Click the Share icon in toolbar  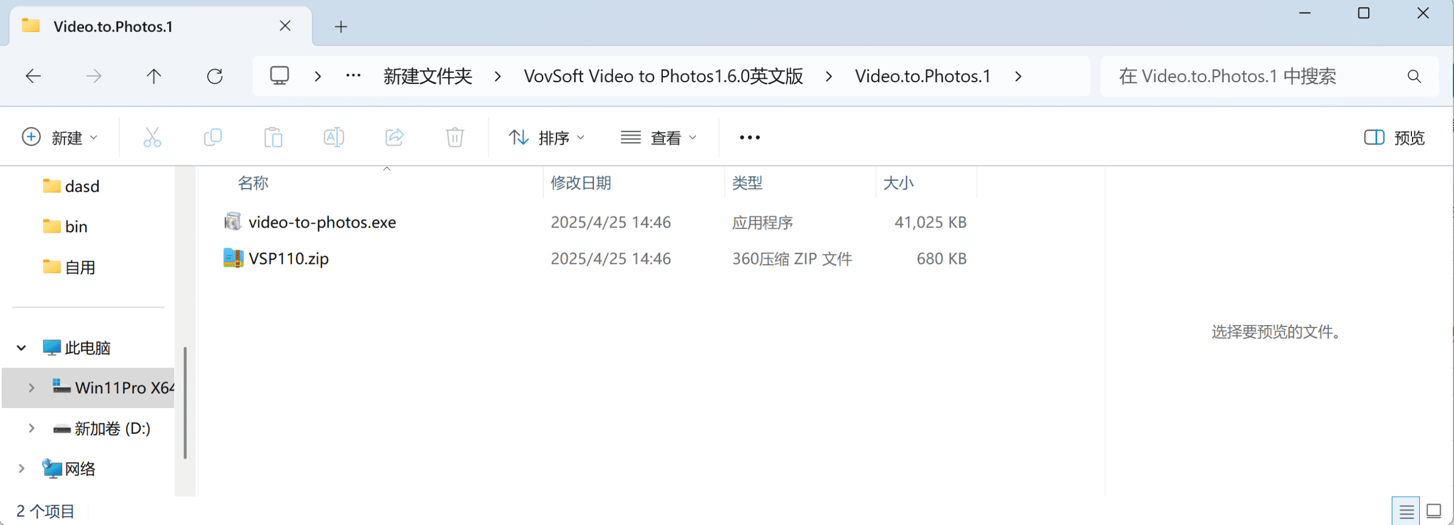(395, 137)
